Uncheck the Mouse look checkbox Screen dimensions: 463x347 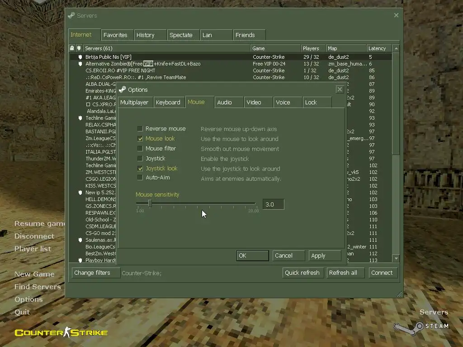coord(140,138)
